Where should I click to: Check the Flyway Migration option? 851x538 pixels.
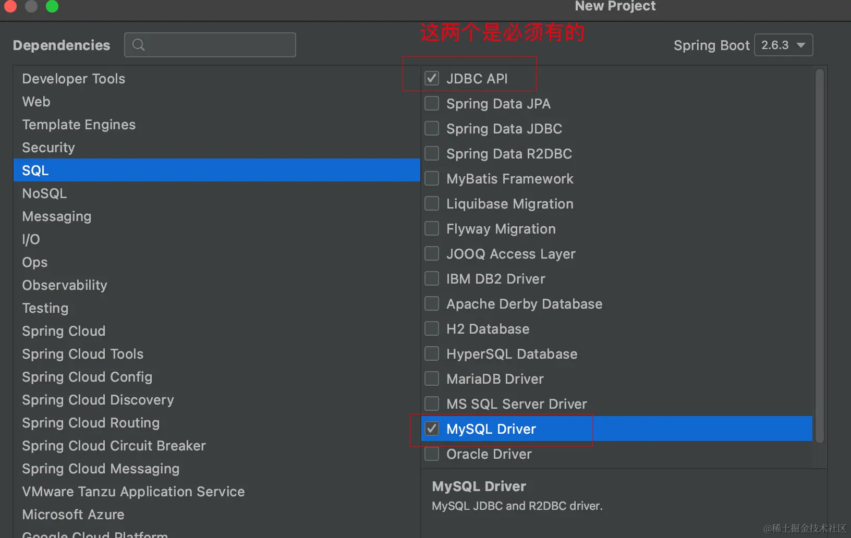click(x=432, y=228)
